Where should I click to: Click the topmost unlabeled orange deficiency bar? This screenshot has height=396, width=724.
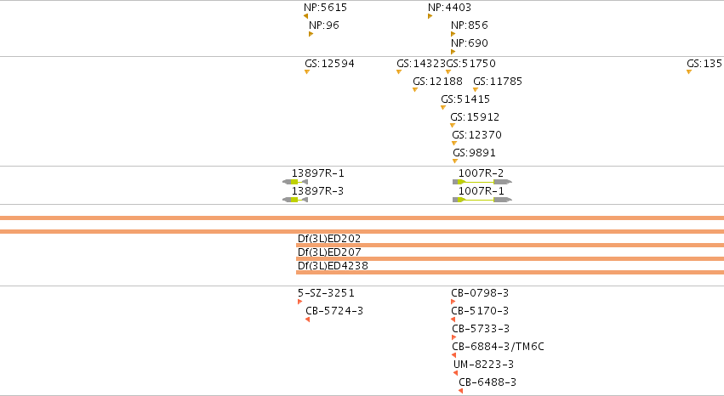click(x=362, y=218)
